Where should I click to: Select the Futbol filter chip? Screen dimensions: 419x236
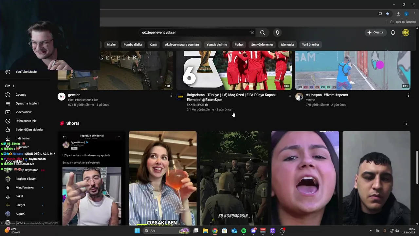(239, 45)
